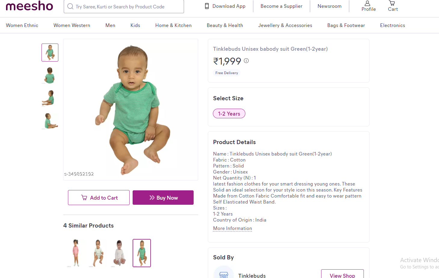Screen dimensions: 439x278
Task: Select the 1-2 Years size option
Action: (x=229, y=114)
